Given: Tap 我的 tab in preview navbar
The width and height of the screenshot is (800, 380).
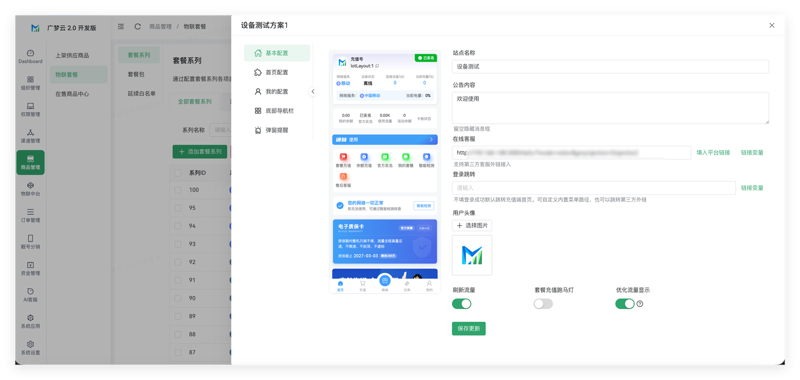Looking at the screenshot, I should point(429,286).
